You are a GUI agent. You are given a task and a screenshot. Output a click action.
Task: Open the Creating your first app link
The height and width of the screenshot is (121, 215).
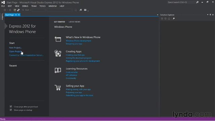[75, 55]
